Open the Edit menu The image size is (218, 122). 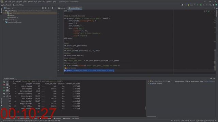[10, 2]
